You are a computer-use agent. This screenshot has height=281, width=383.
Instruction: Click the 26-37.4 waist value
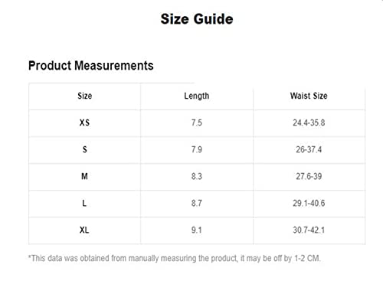coord(309,149)
